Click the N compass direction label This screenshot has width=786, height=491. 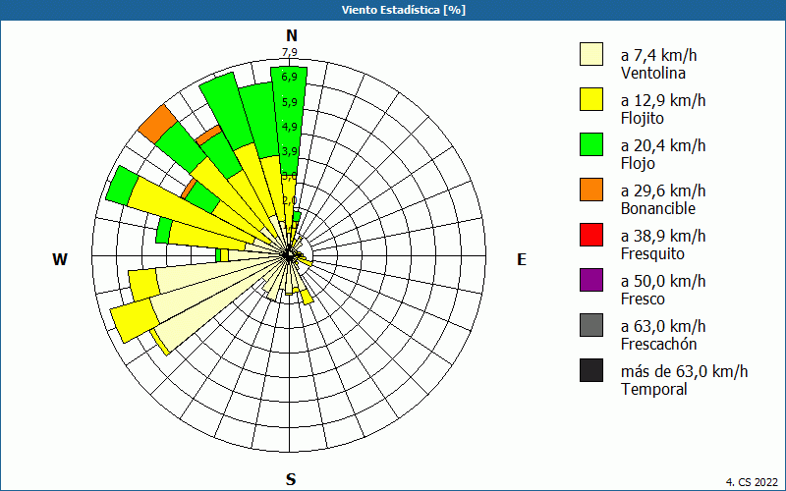click(292, 35)
